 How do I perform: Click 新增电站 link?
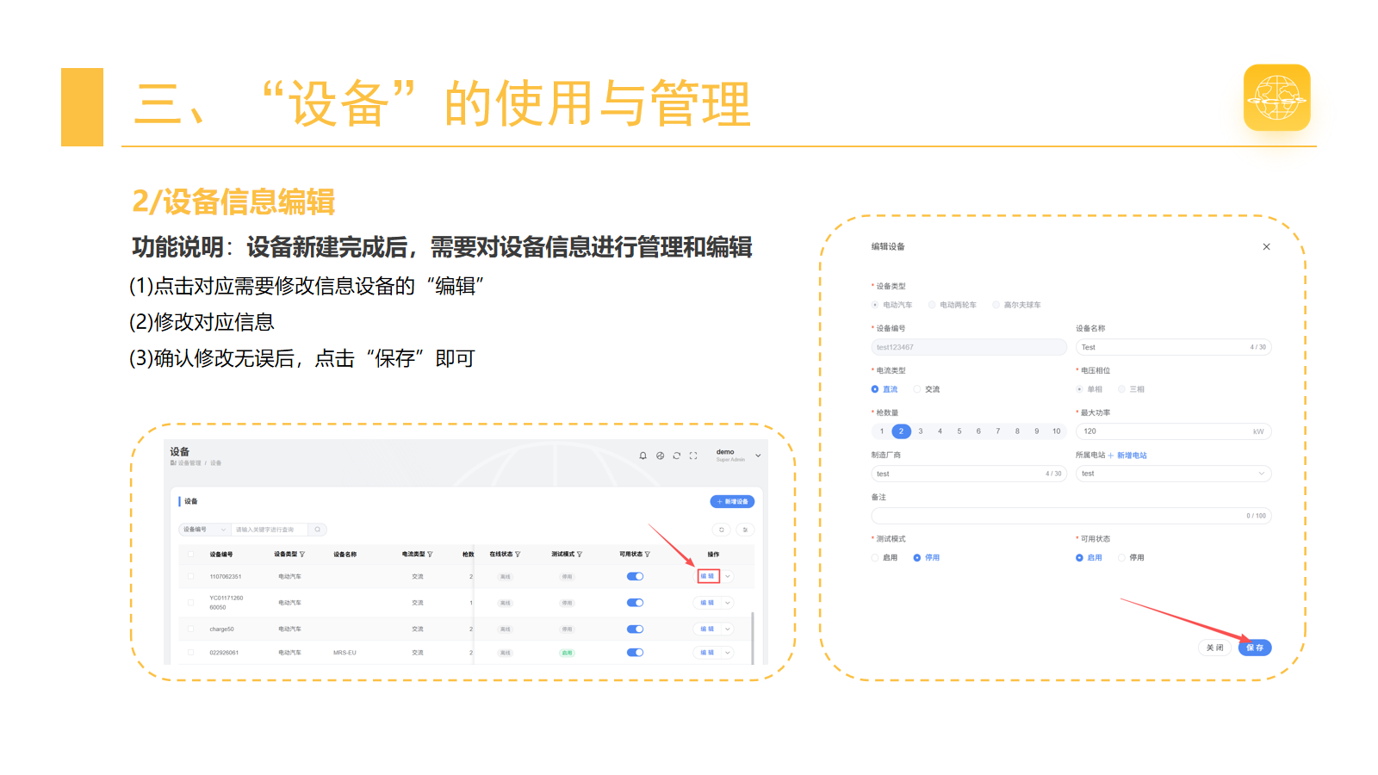(x=1128, y=456)
